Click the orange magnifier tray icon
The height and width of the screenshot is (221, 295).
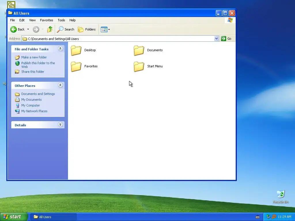click(274, 217)
